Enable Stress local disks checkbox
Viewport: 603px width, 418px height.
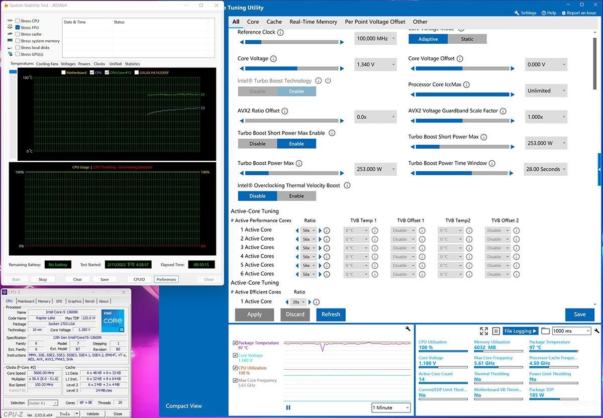click(x=18, y=48)
